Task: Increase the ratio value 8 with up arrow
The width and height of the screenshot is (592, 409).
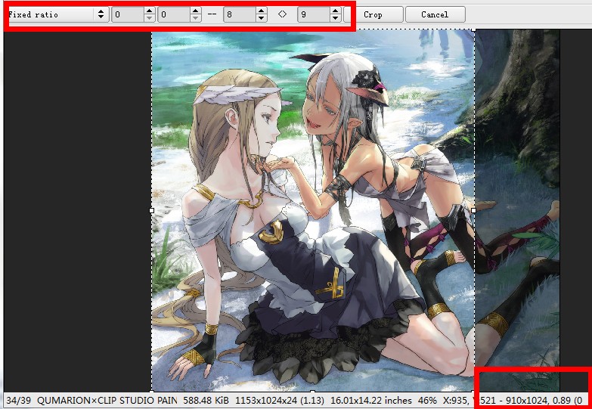Action: coord(262,11)
